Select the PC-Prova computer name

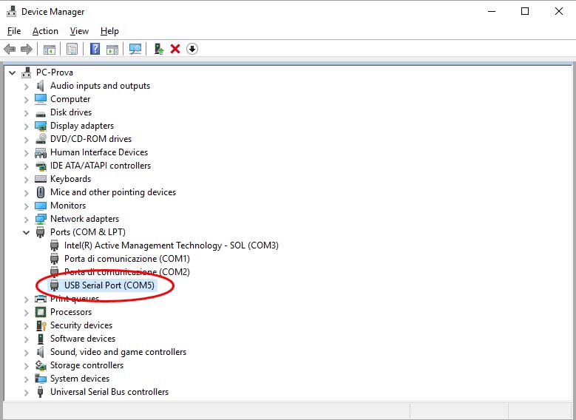click(x=55, y=72)
